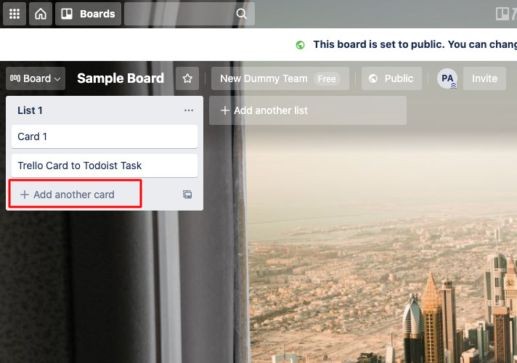Click the Sample Board title
The image size is (517, 363).
point(121,78)
